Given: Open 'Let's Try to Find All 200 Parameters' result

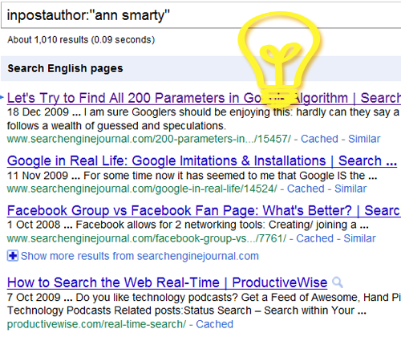Looking at the screenshot, I should point(204,98).
